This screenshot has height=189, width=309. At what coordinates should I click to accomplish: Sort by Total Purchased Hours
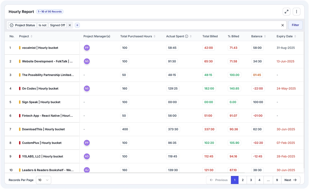point(154,36)
